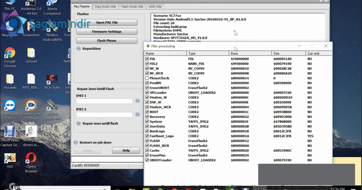Uncheck the FDL file checkbox
Viewport: 362px width, 190px height.
pos(147,59)
